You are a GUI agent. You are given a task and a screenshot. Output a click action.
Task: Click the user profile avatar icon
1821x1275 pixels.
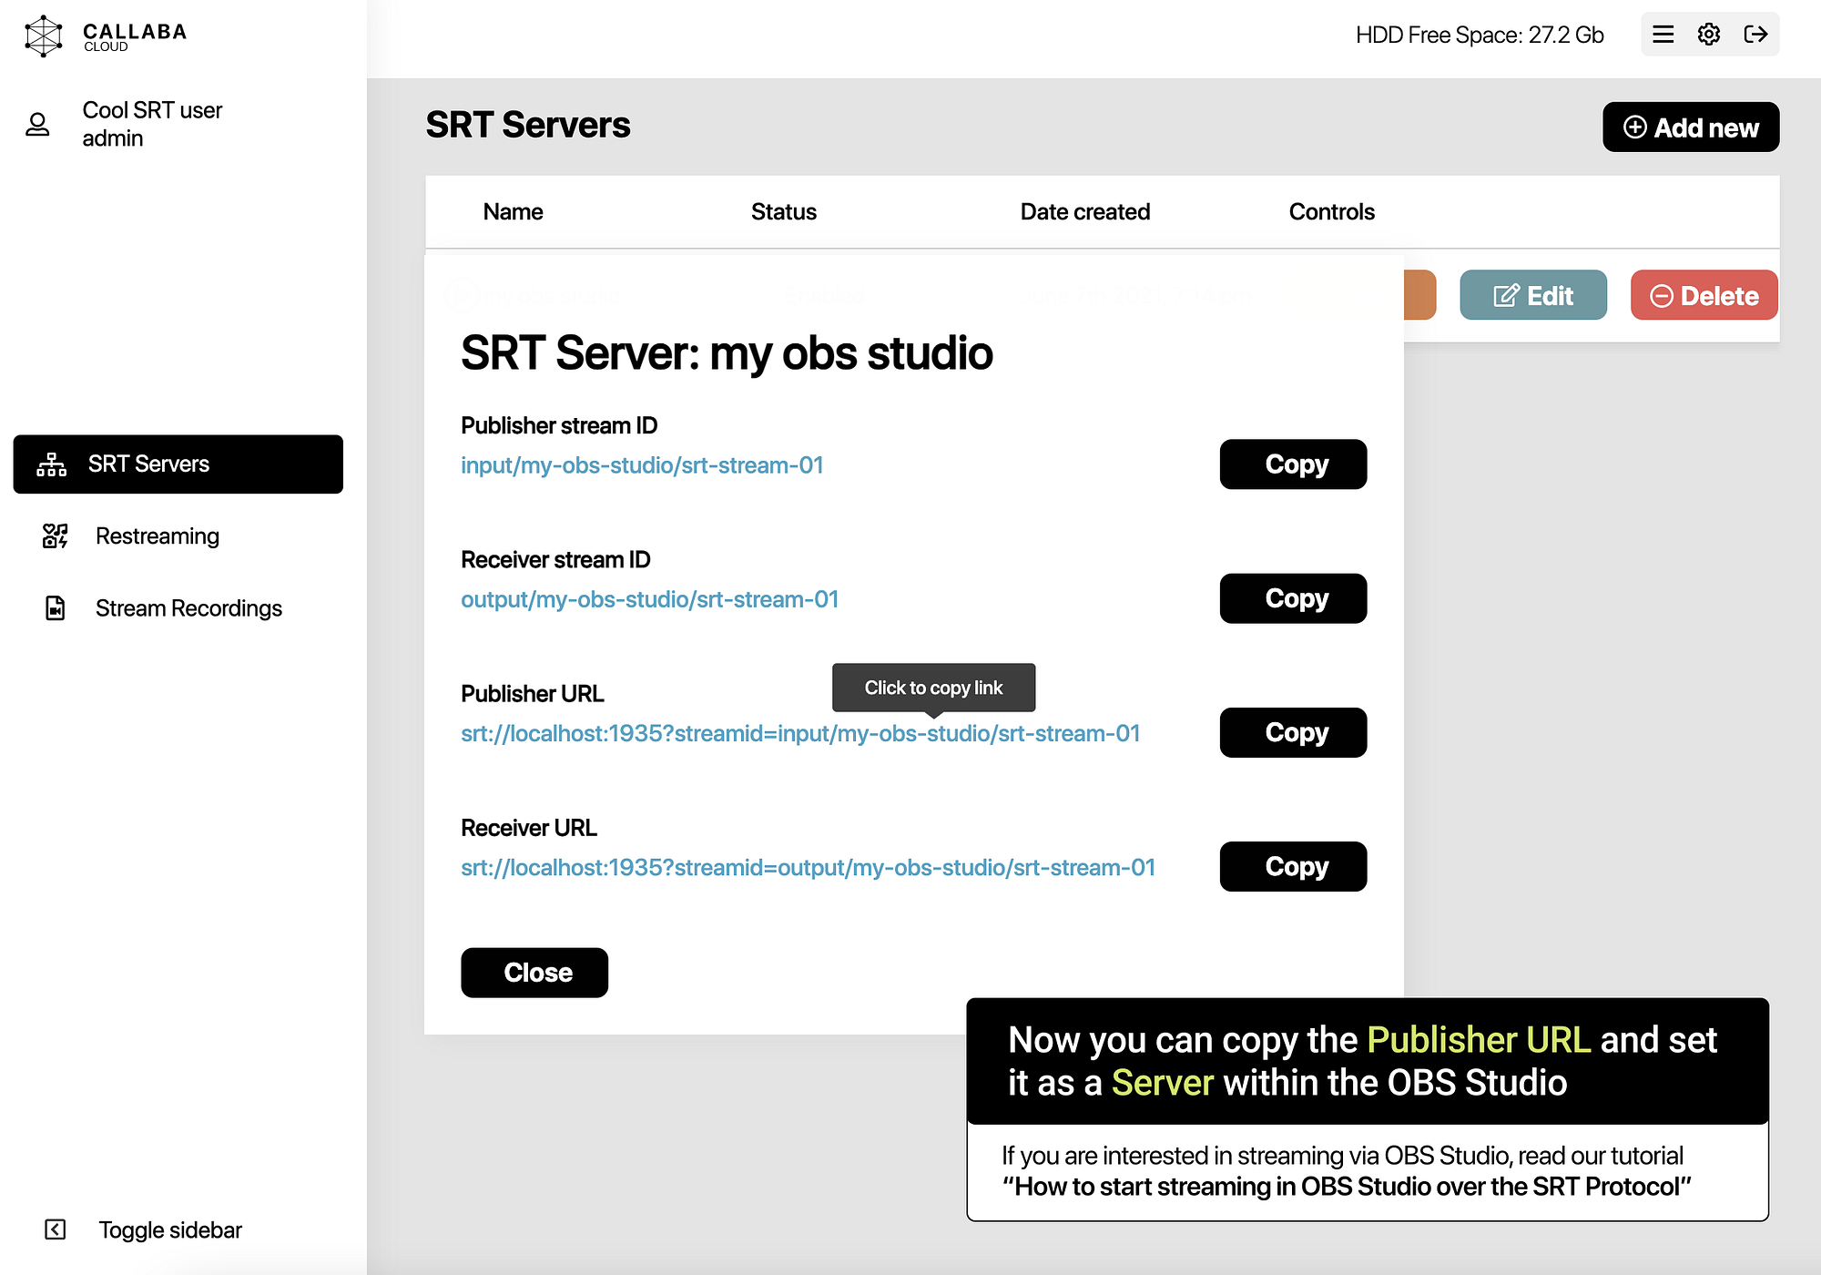coord(37,125)
